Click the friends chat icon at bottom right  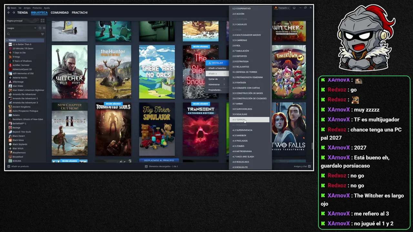tap(309, 166)
